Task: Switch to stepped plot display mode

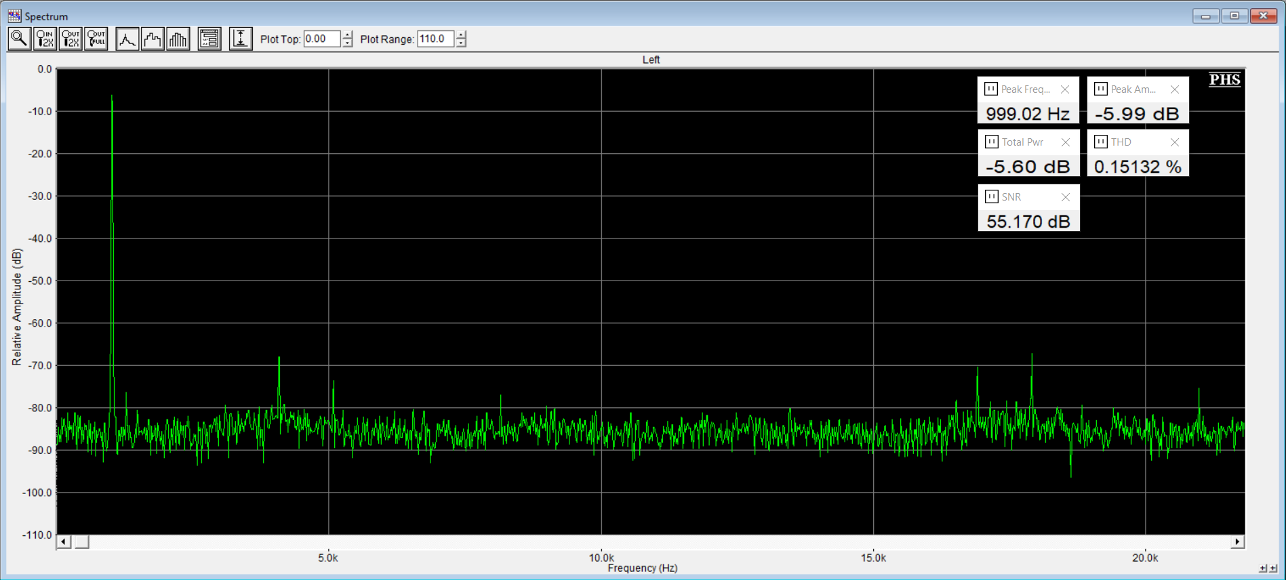Action: [x=153, y=39]
